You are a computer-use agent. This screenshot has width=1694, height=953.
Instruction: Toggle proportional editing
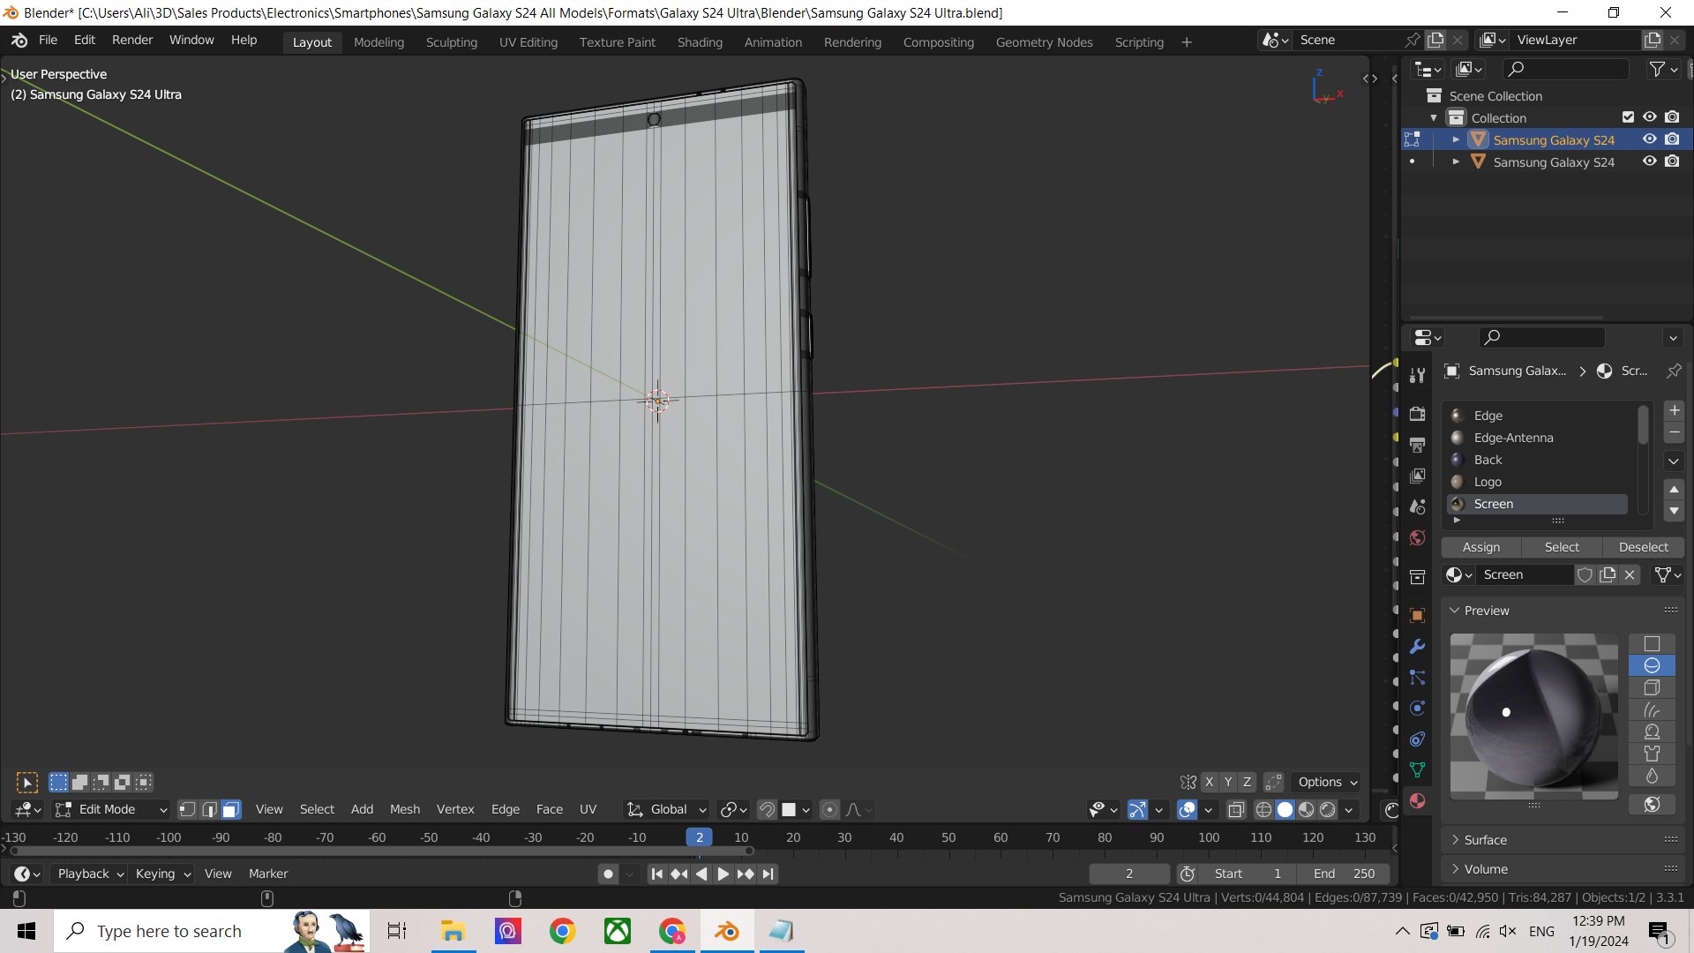pos(829,809)
